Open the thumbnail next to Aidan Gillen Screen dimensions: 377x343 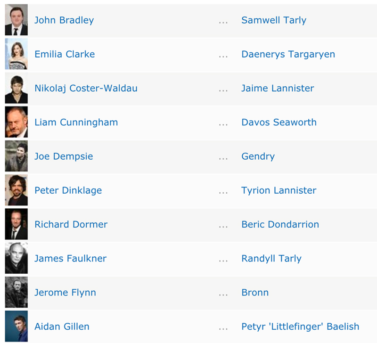[x=16, y=326]
